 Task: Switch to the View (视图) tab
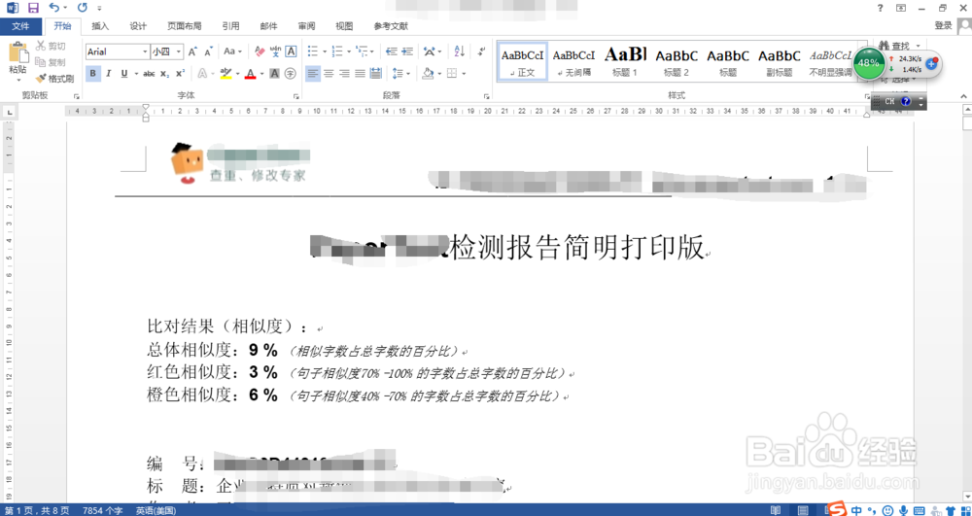344,26
